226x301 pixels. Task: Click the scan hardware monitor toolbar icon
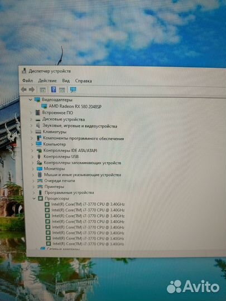73,90
